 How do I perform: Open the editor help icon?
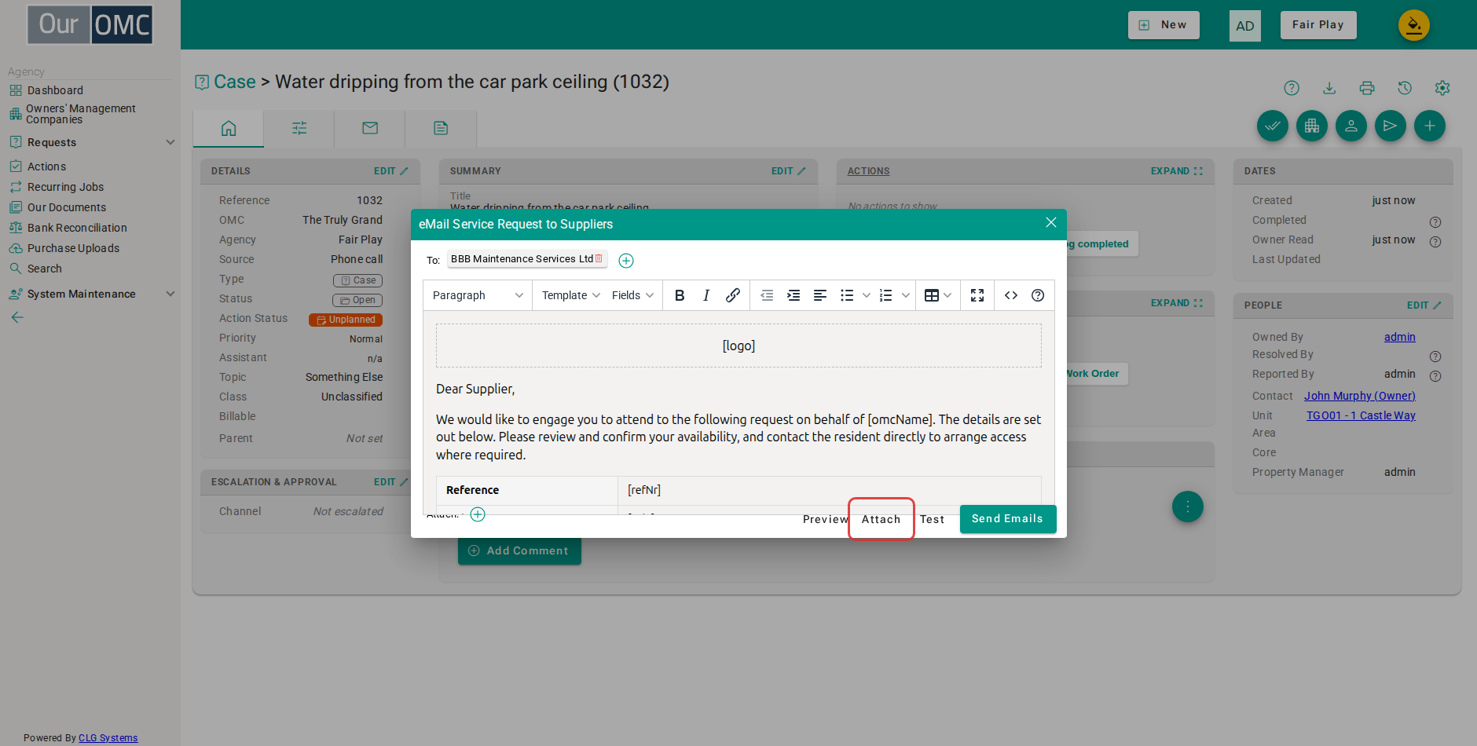click(x=1038, y=295)
